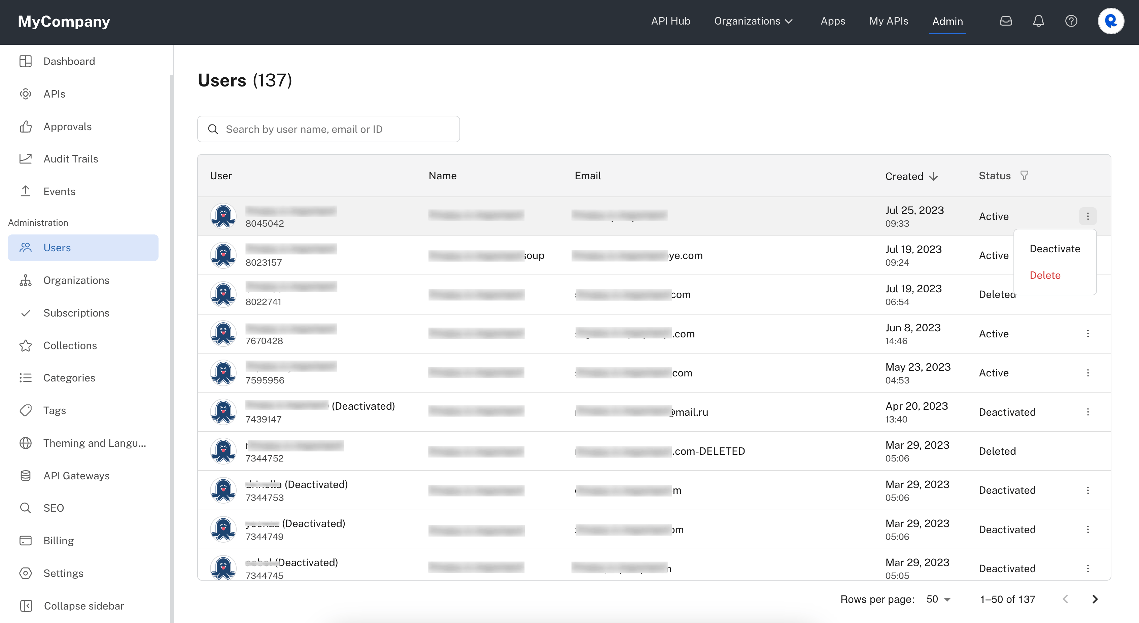The height and width of the screenshot is (623, 1139).
Task: Click avatar of user 8045042
Action: tap(223, 216)
